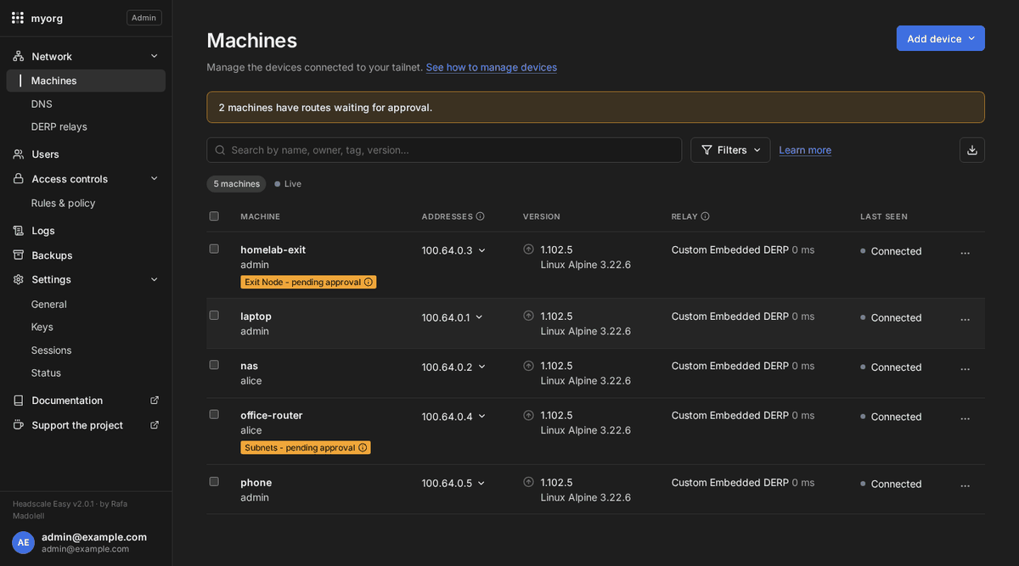Open more options for nas
Image resolution: width=1019 pixels, height=566 pixels.
pyautogui.click(x=965, y=369)
